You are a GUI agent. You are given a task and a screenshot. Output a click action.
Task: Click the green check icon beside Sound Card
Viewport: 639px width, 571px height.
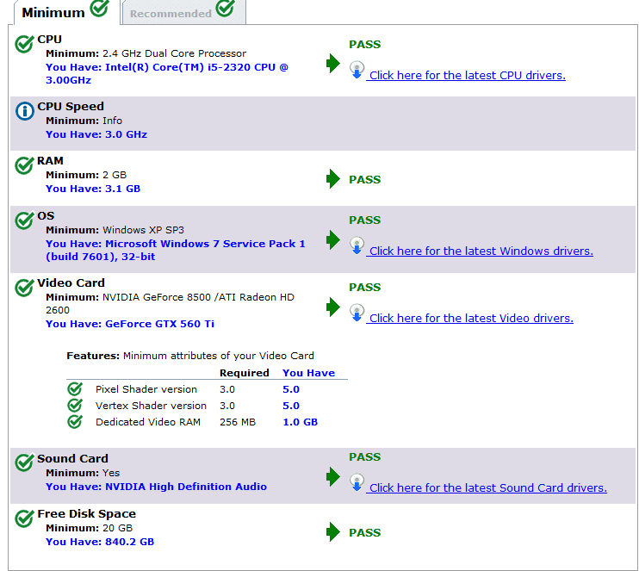coord(25,463)
